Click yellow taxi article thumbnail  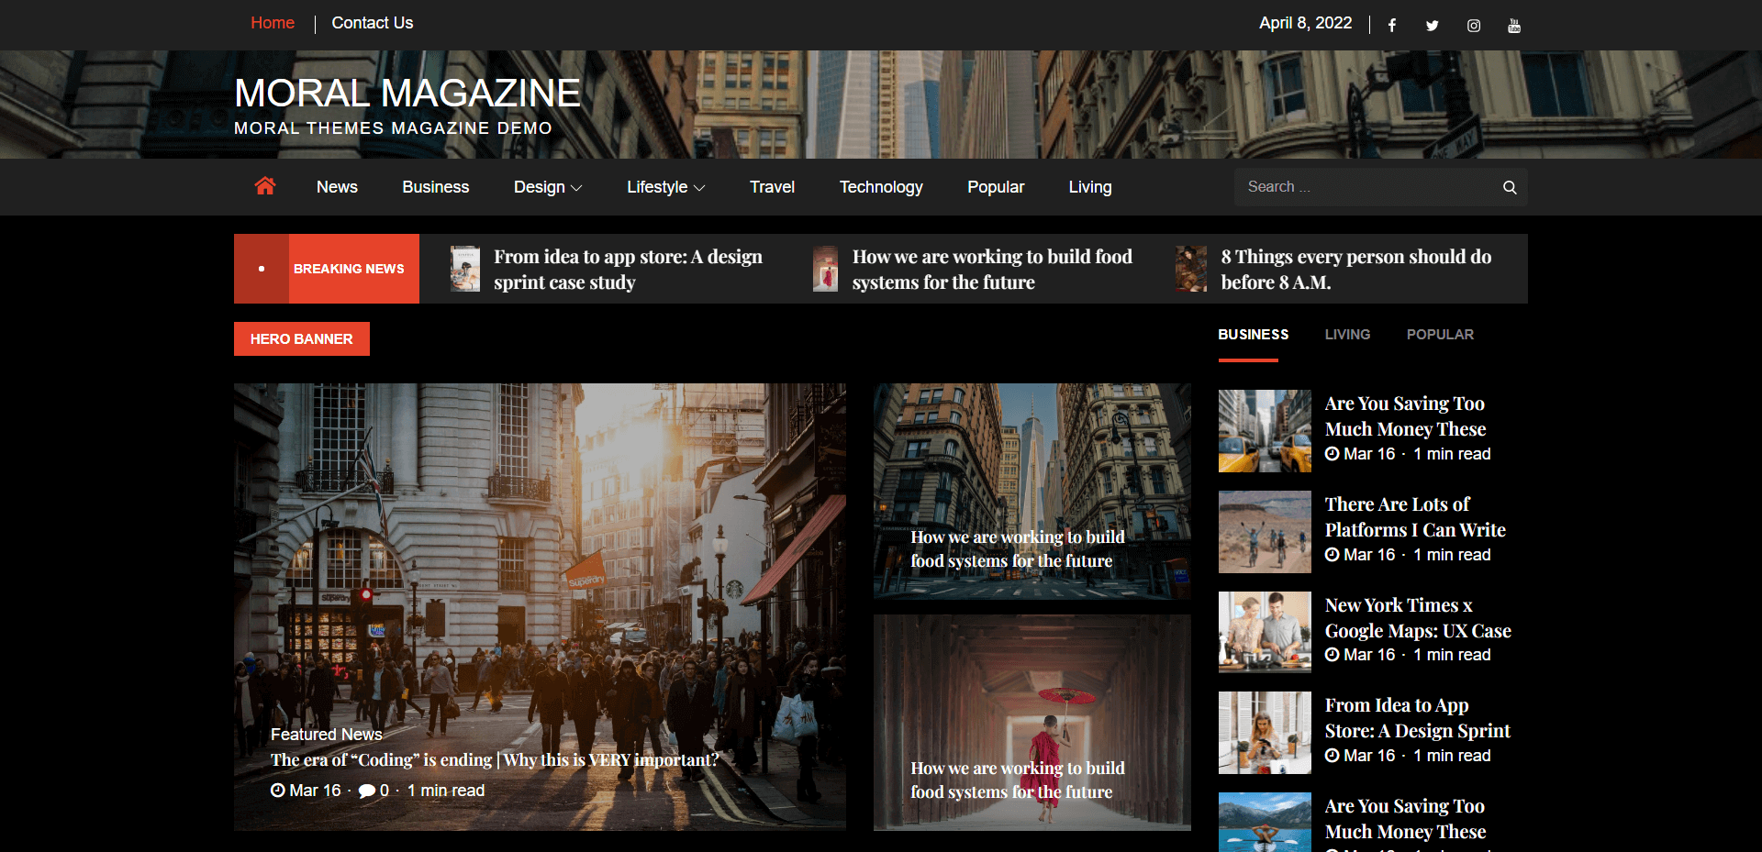point(1265,431)
